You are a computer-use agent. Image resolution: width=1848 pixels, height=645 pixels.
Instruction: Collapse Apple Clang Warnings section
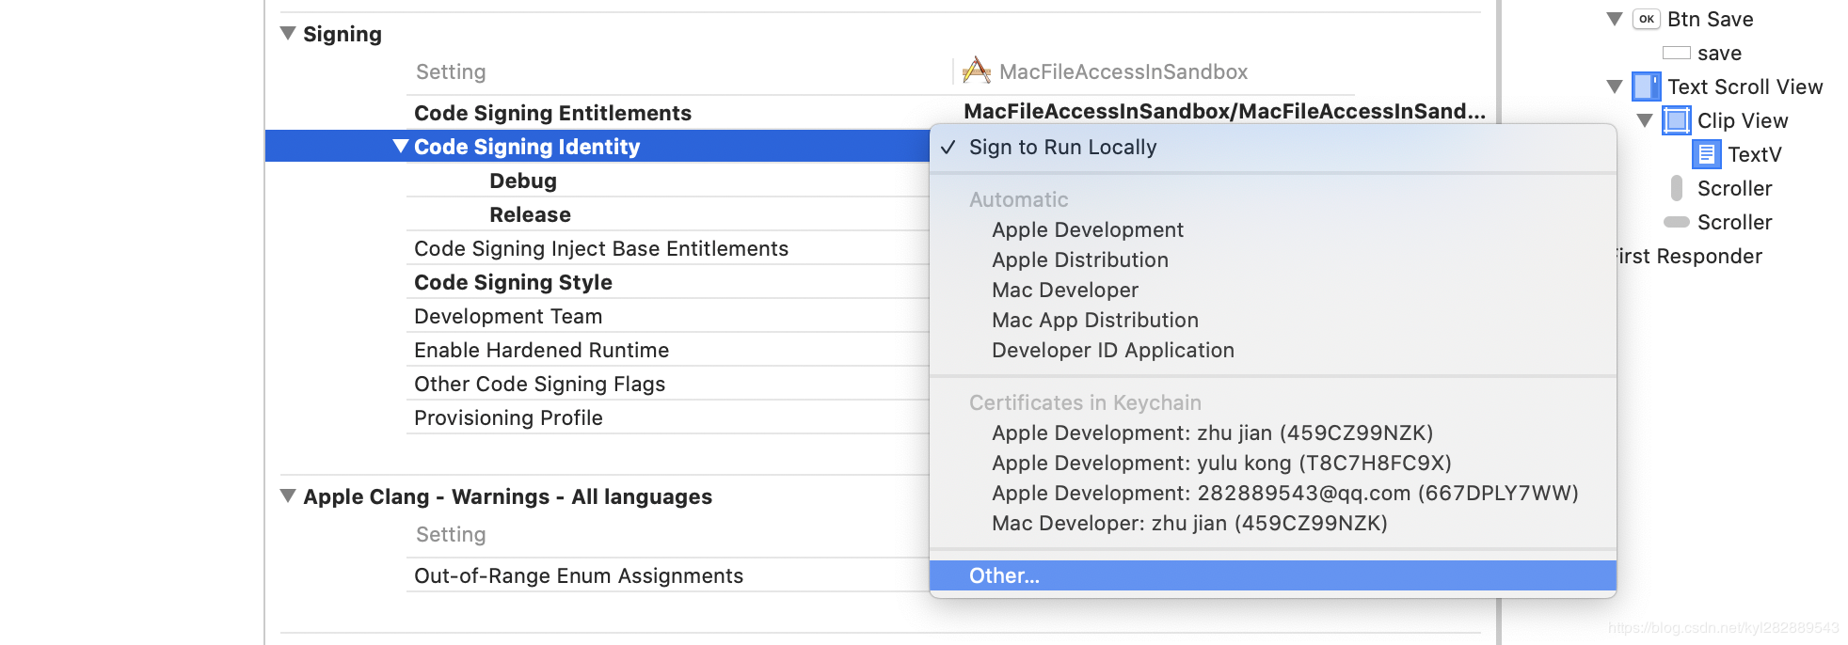coord(288,496)
